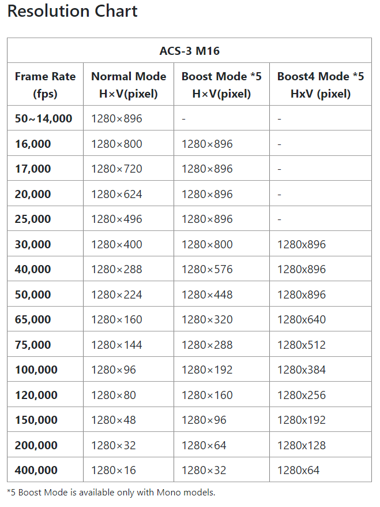Click the 1280x512 resolution cell
This screenshot has height=507, width=380.
301,345
